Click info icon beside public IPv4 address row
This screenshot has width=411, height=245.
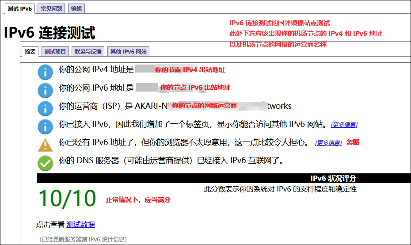(46, 72)
